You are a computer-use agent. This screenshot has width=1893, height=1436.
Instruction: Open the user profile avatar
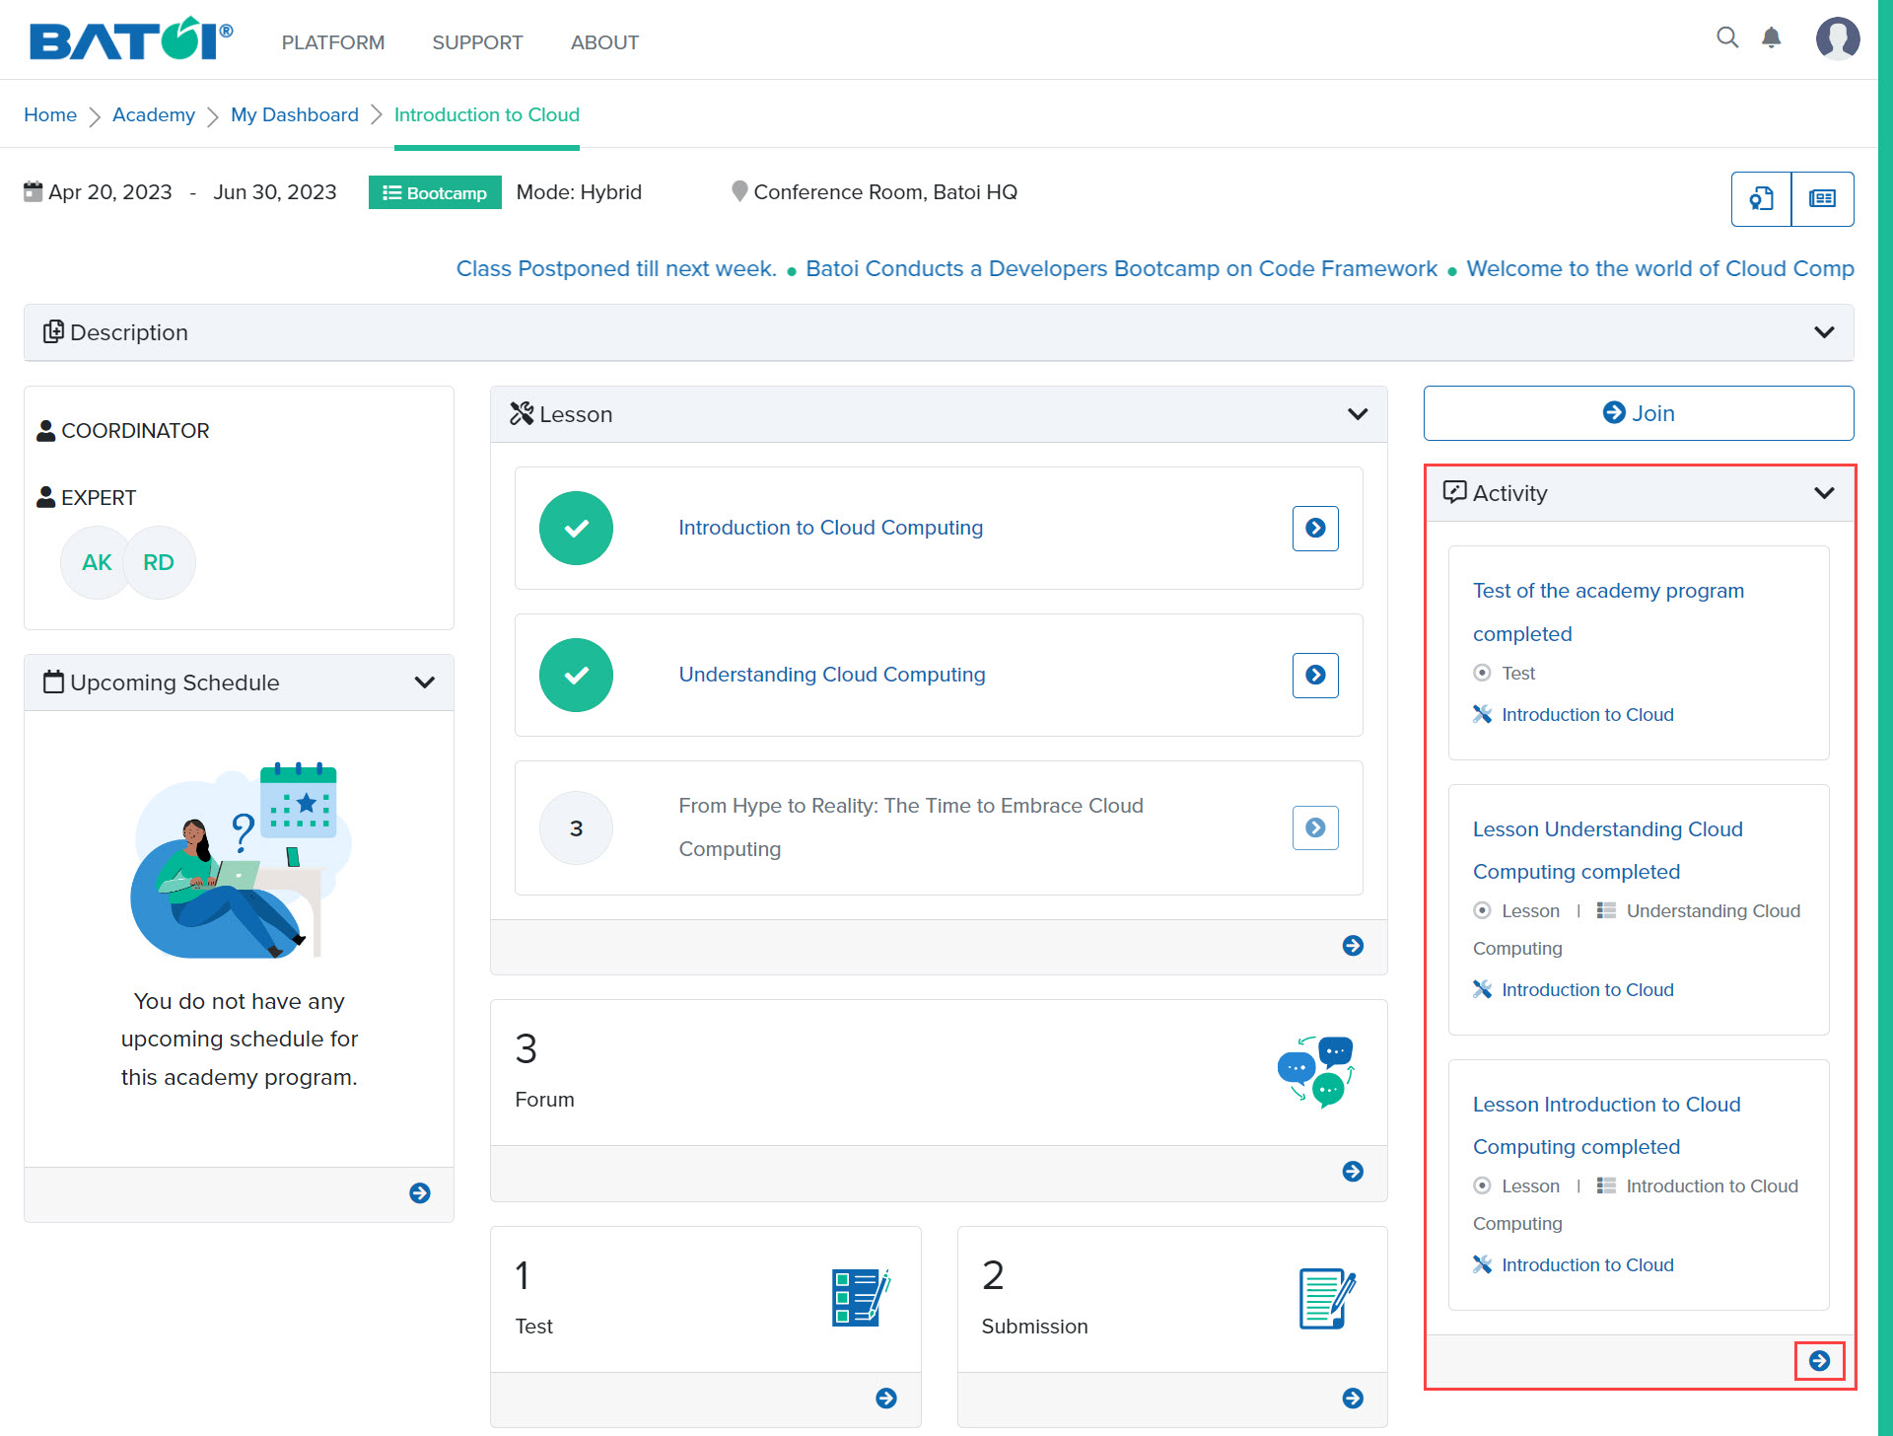coord(1837,39)
